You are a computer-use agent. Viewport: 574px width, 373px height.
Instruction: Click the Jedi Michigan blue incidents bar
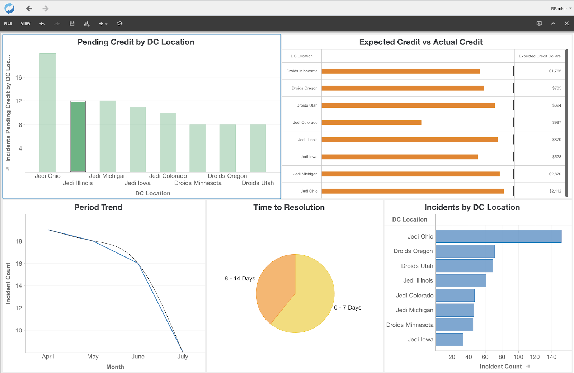coord(455,310)
